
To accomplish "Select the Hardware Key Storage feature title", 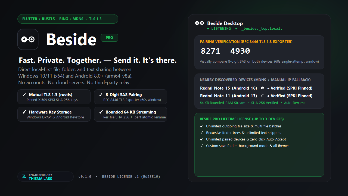I will (50, 112).
